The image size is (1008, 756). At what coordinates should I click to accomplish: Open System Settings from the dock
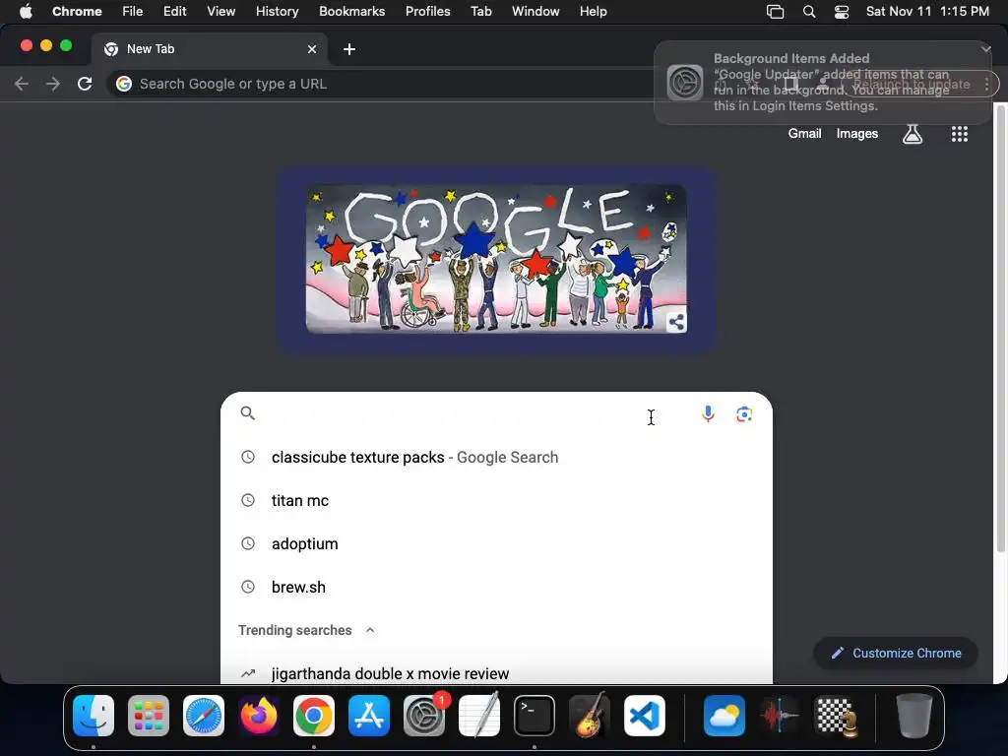click(424, 716)
